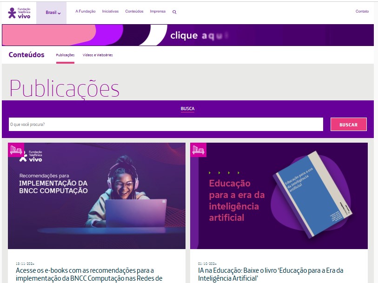Click the 'clique aqui' purple banner
The image size is (378, 283).
(188, 35)
